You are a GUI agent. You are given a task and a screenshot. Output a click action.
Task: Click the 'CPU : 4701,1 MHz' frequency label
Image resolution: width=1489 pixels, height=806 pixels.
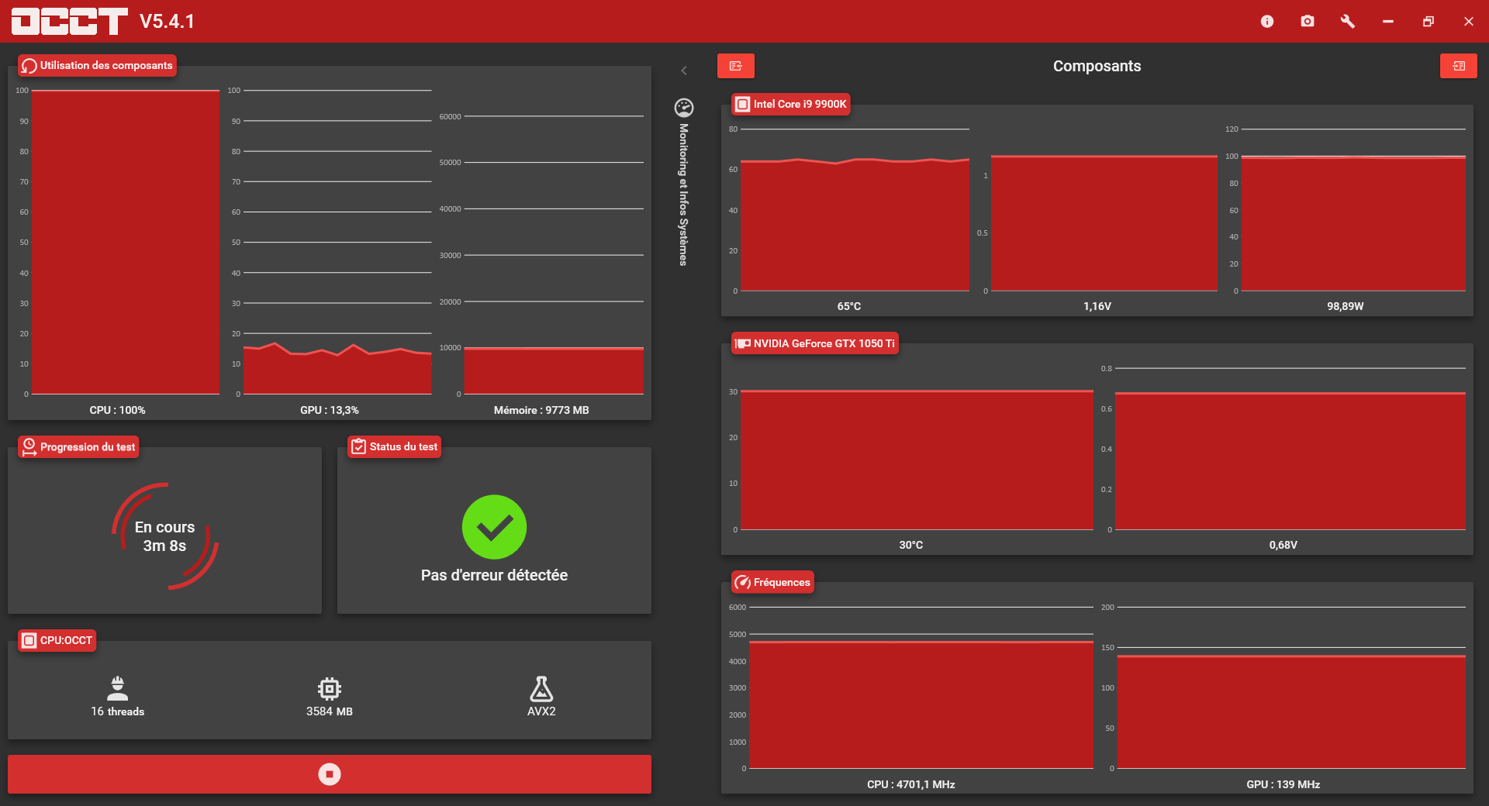[x=911, y=784]
